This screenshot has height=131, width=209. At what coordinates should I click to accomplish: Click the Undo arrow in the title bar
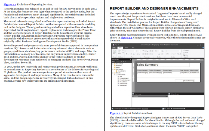[116, 45]
